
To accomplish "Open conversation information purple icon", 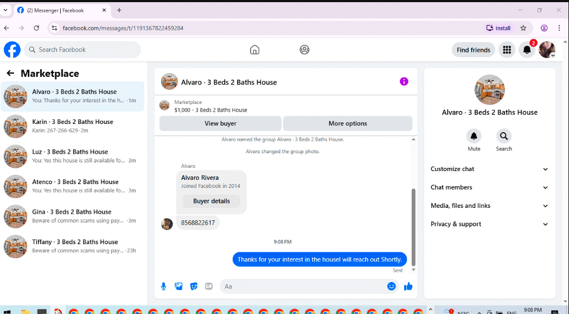I will pos(404,82).
